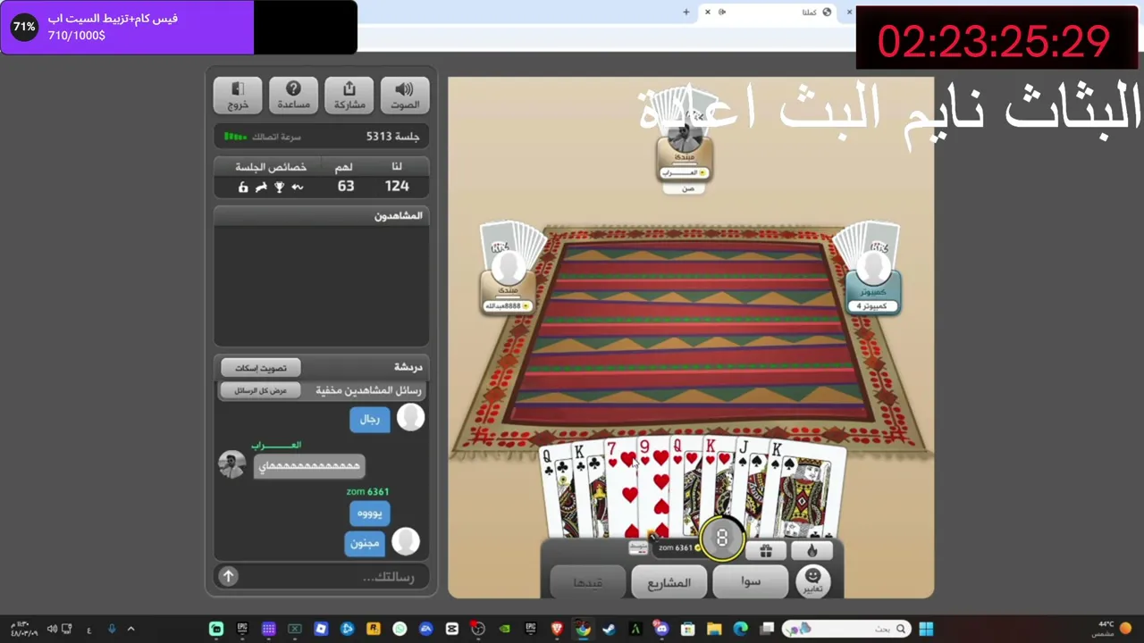Viewport: 1144px width, 643px height.
Task: Open كمبيوتر 4 player avatar
Action: click(x=872, y=268)
